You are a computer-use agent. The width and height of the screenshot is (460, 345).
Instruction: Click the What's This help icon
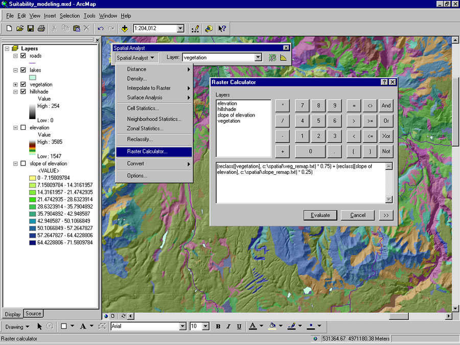point(222,29)
